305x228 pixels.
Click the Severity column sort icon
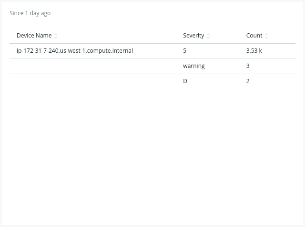click(208, 36)
